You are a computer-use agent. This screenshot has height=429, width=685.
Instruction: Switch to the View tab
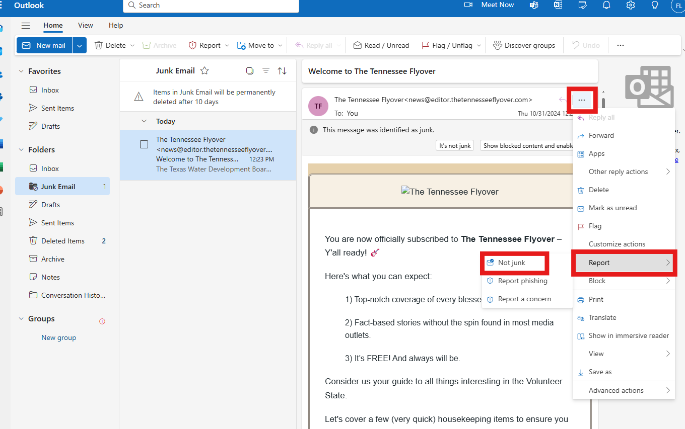pos(86,25)
